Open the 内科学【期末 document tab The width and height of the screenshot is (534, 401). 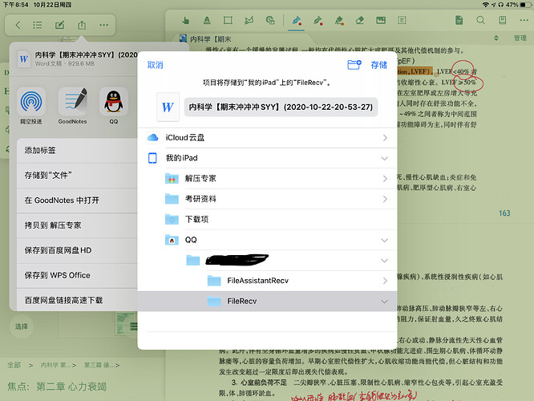pyautogui.click(x=210, y=39)
